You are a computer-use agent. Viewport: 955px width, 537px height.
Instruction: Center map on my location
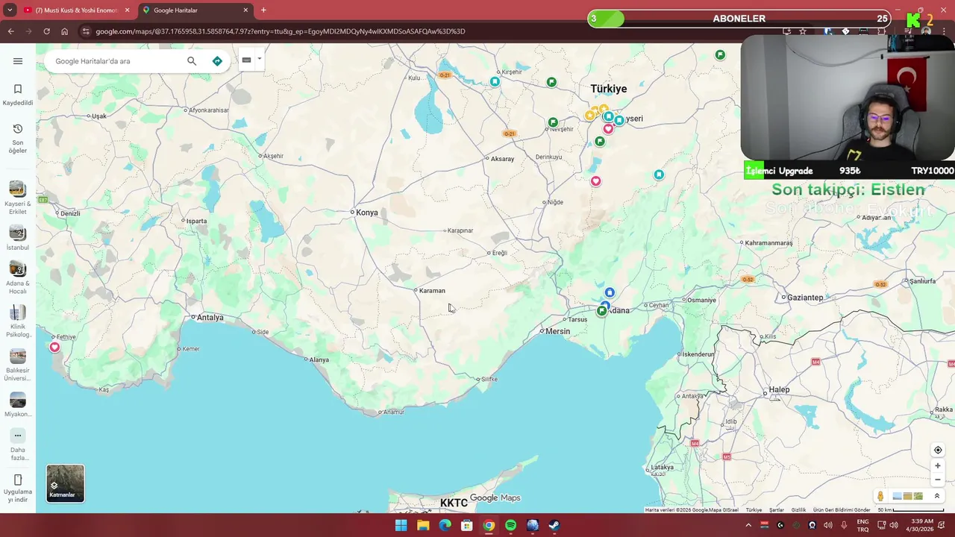click(x=938, y=450)
